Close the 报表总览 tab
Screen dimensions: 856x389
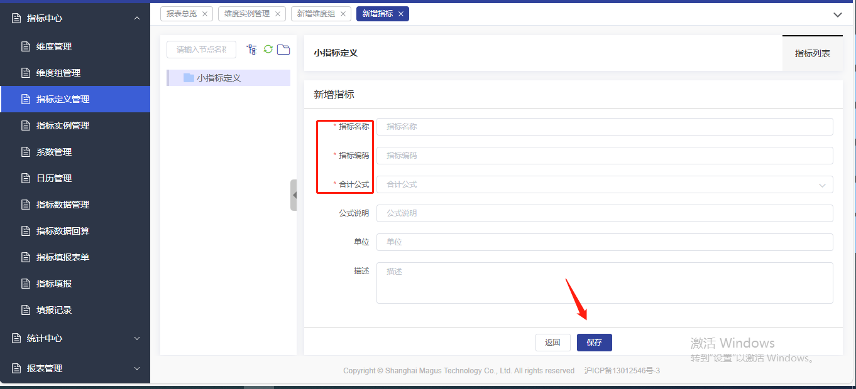205,14
